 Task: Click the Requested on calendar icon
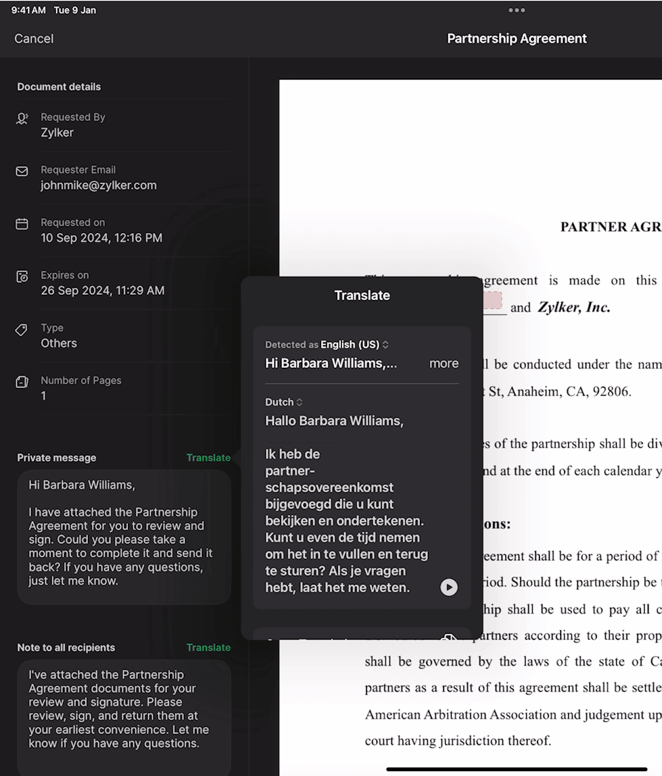[22, 224]
